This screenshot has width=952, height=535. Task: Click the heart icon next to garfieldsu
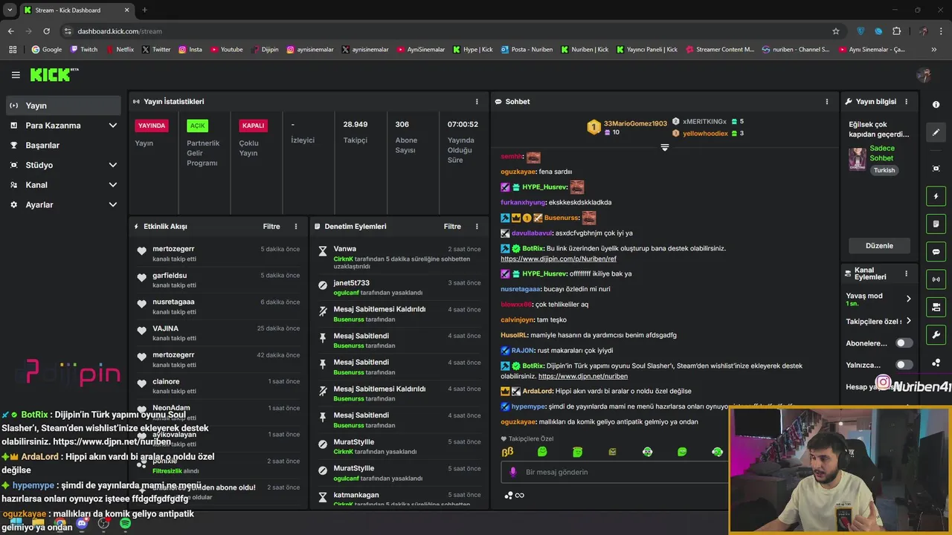click(141, 278)
